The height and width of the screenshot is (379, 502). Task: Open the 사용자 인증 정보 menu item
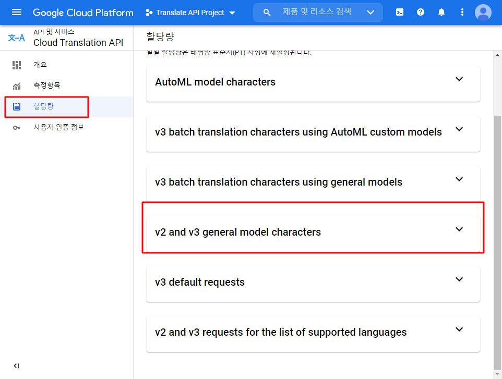(67, 127)
